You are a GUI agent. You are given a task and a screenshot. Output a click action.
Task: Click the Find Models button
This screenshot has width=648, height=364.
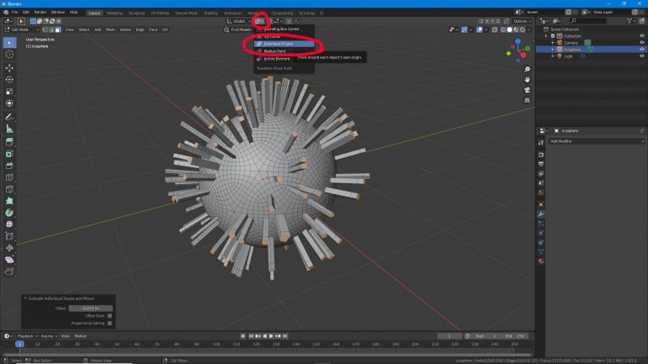point(237,29)
